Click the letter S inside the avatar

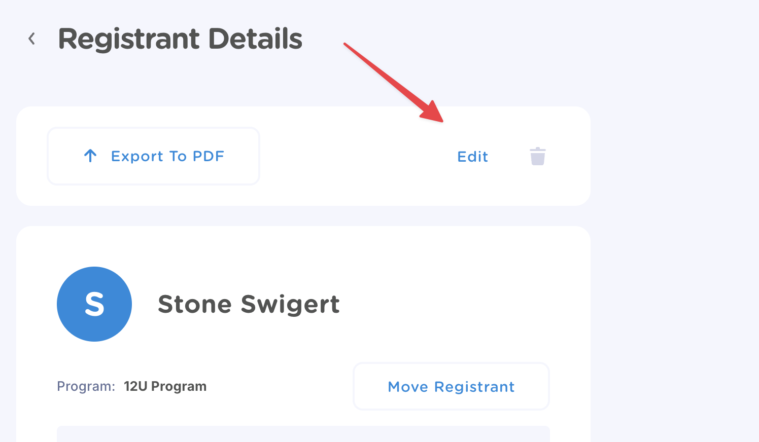coord(94,304)
